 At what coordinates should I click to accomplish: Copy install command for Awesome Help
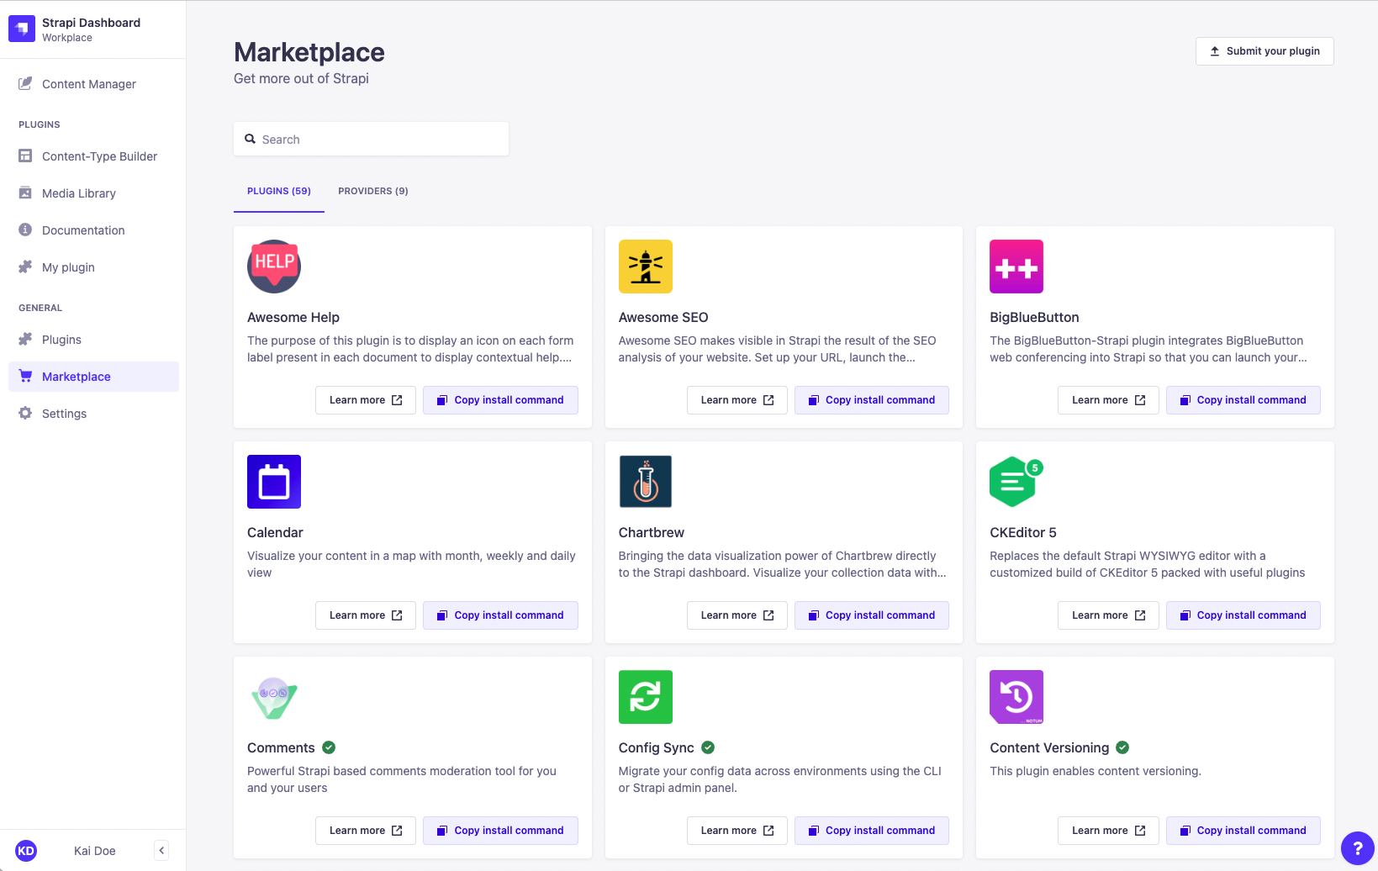[x=500, y=400]
